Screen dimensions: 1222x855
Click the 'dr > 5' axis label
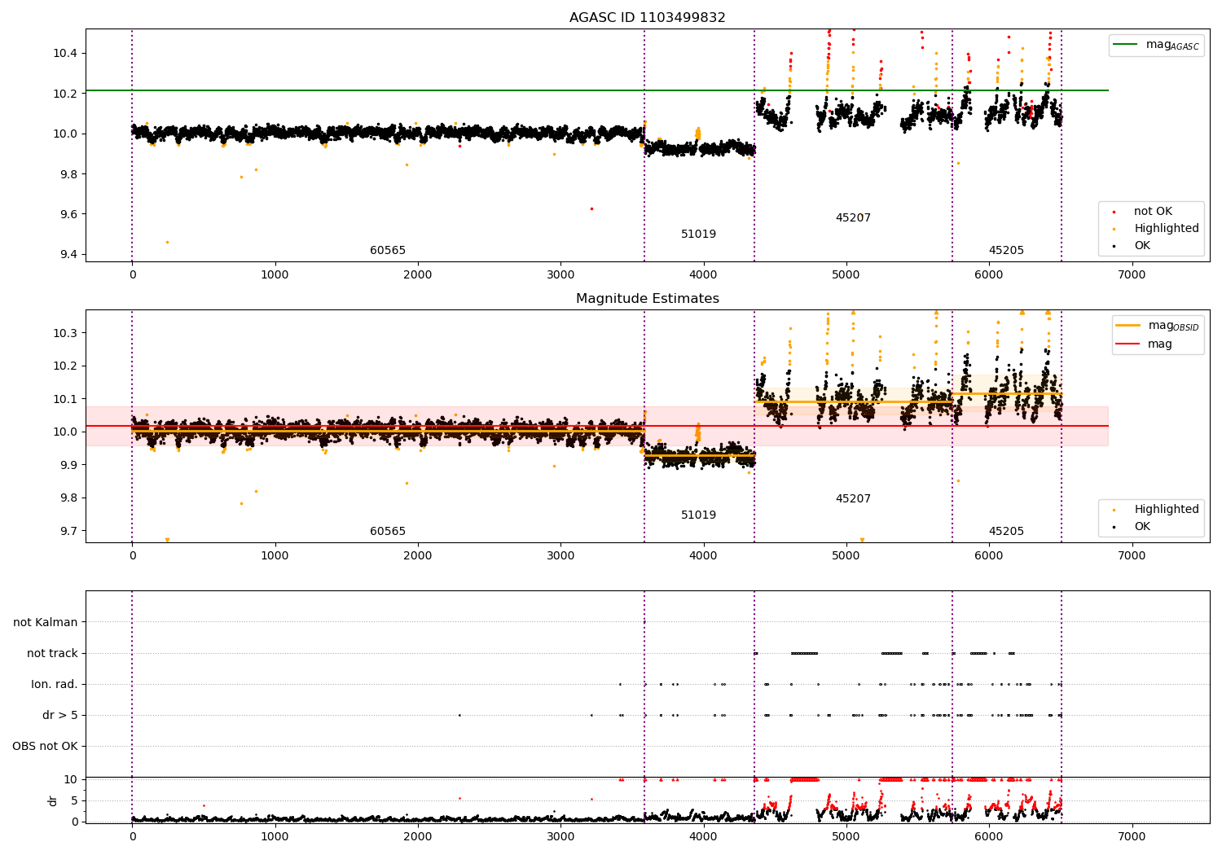tap(60, 716)
